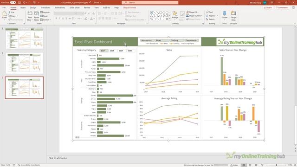Start presentation from beginning icon

pos(34,3)
